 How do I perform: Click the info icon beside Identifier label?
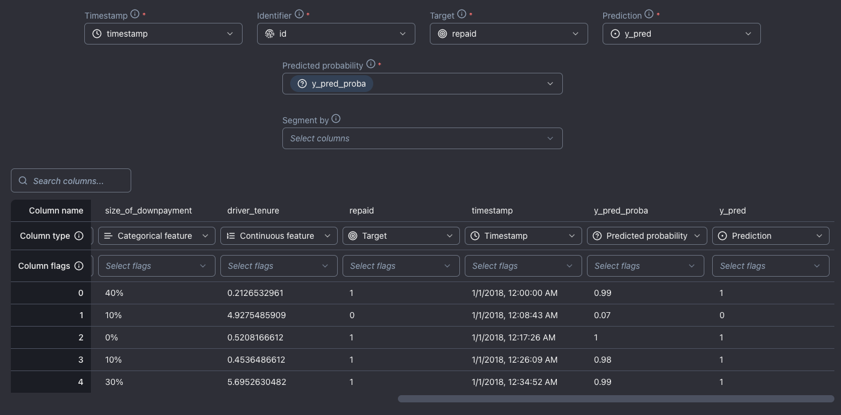pyautogui.click(x=299, y=14)
